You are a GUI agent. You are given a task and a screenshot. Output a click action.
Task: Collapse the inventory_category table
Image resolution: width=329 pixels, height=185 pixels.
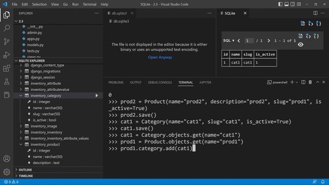[21, 96]
